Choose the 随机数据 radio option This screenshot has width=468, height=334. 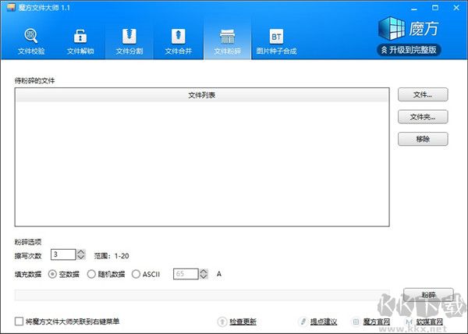click(x=92, y=274)
